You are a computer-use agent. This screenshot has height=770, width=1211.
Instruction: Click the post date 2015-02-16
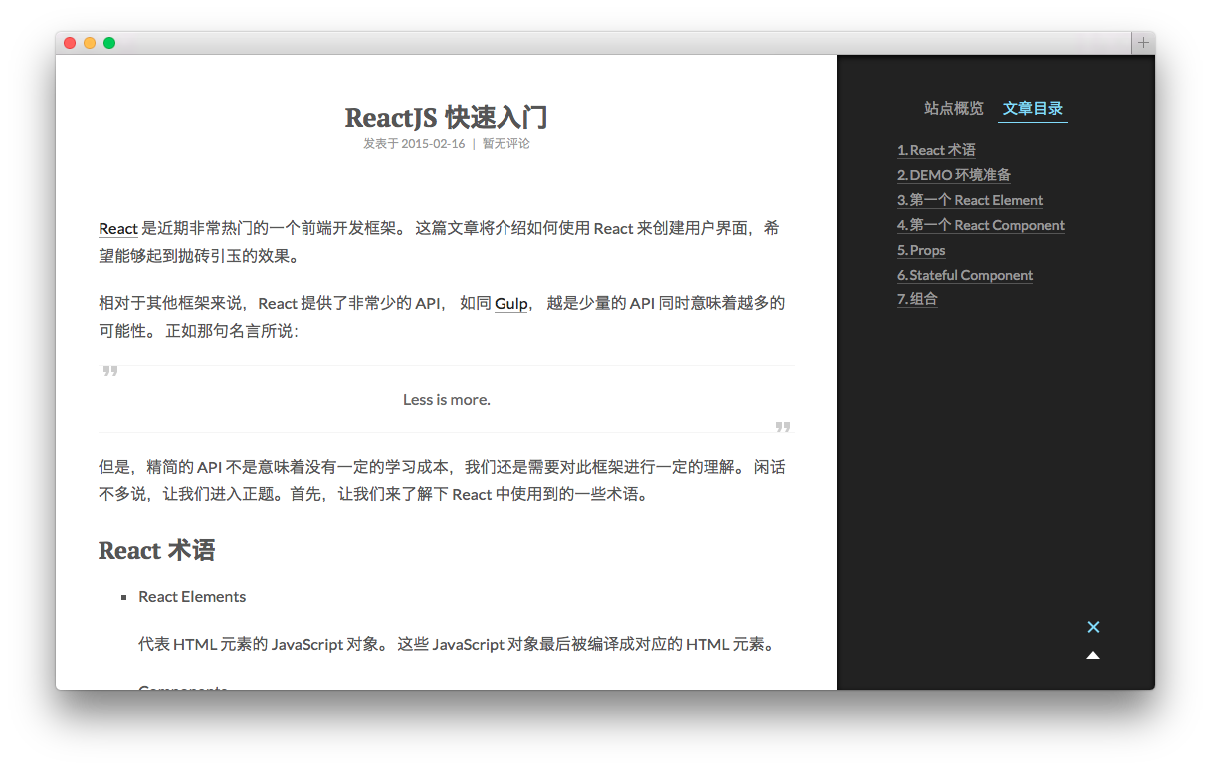tap(433, 144)
